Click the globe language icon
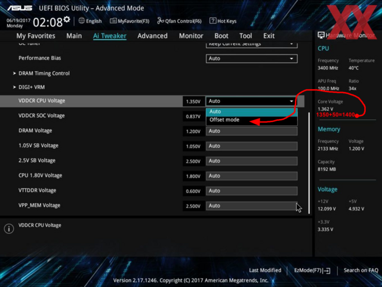 [82, 21]
